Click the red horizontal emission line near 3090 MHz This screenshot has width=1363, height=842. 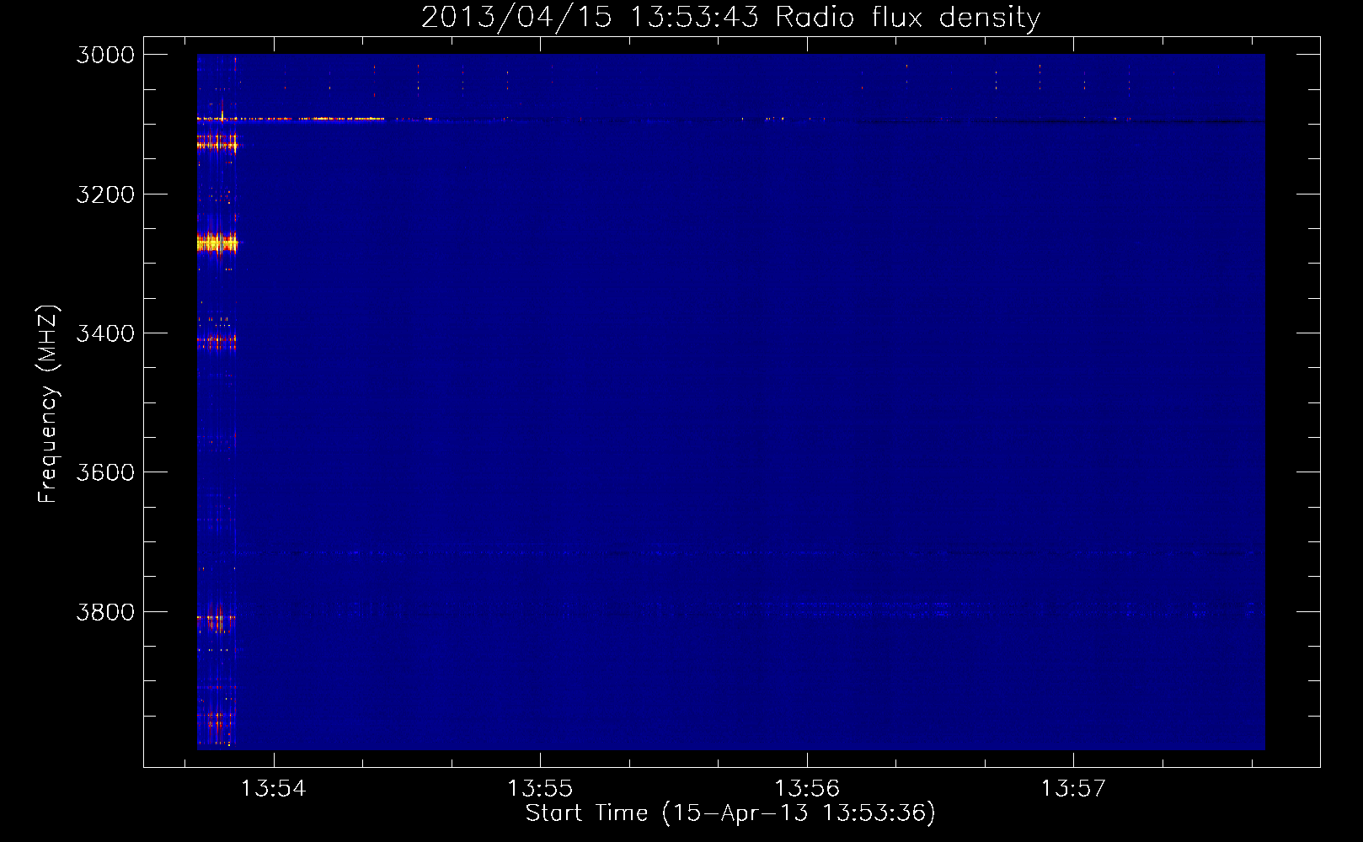tap(291, 119)
